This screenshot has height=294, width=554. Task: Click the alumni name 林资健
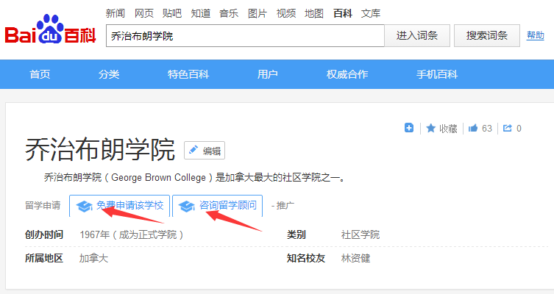356,259
